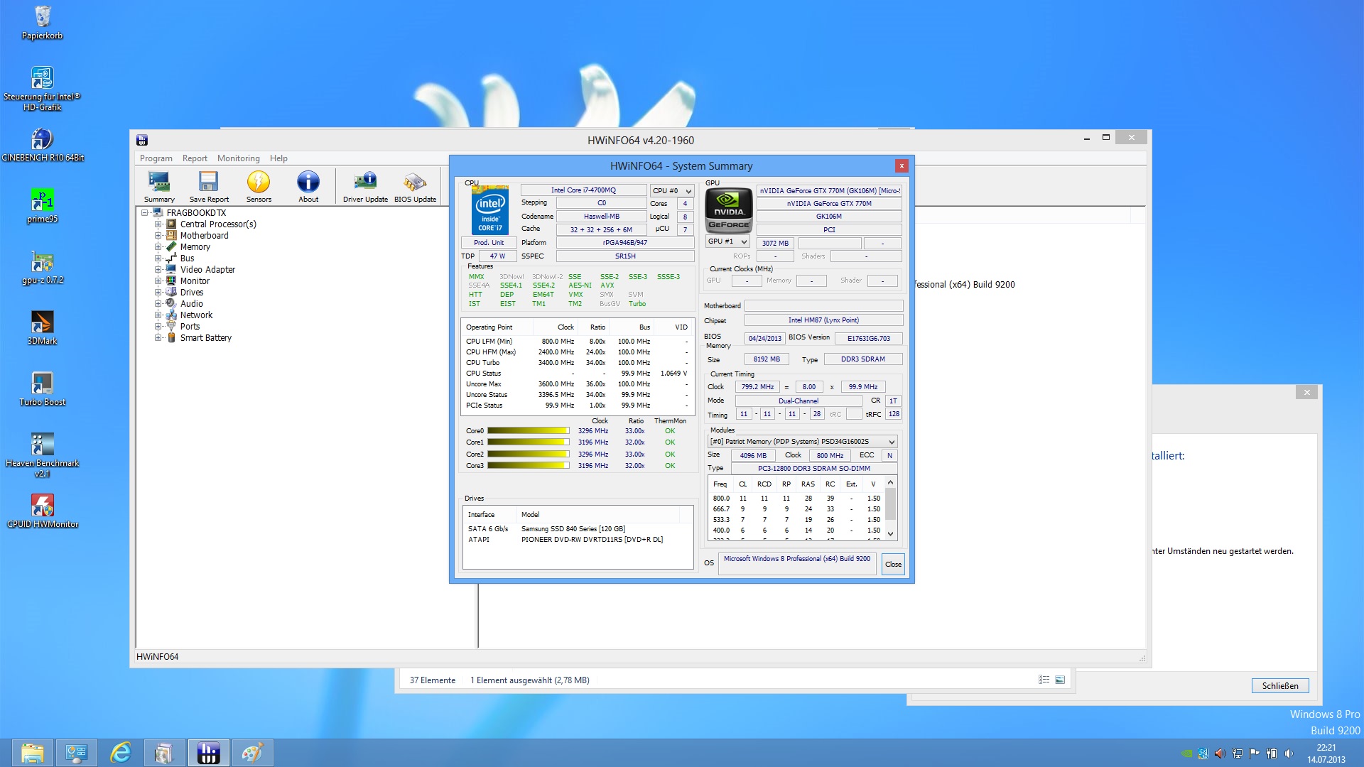Screen dimensions: 1364x767
Task: Select Smart Battery tree item
Action: [205, 338]
